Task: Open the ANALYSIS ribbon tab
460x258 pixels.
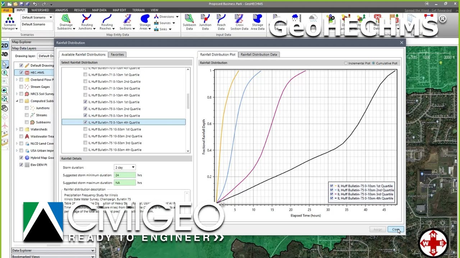Action: tap(61, 10)
